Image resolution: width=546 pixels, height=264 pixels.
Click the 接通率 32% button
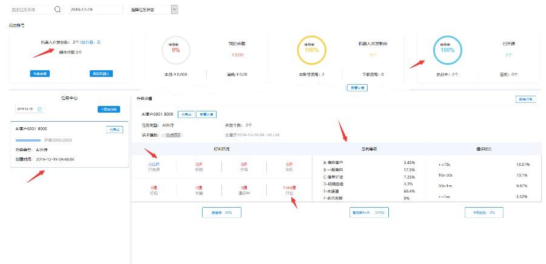click(x=221, y=213)
